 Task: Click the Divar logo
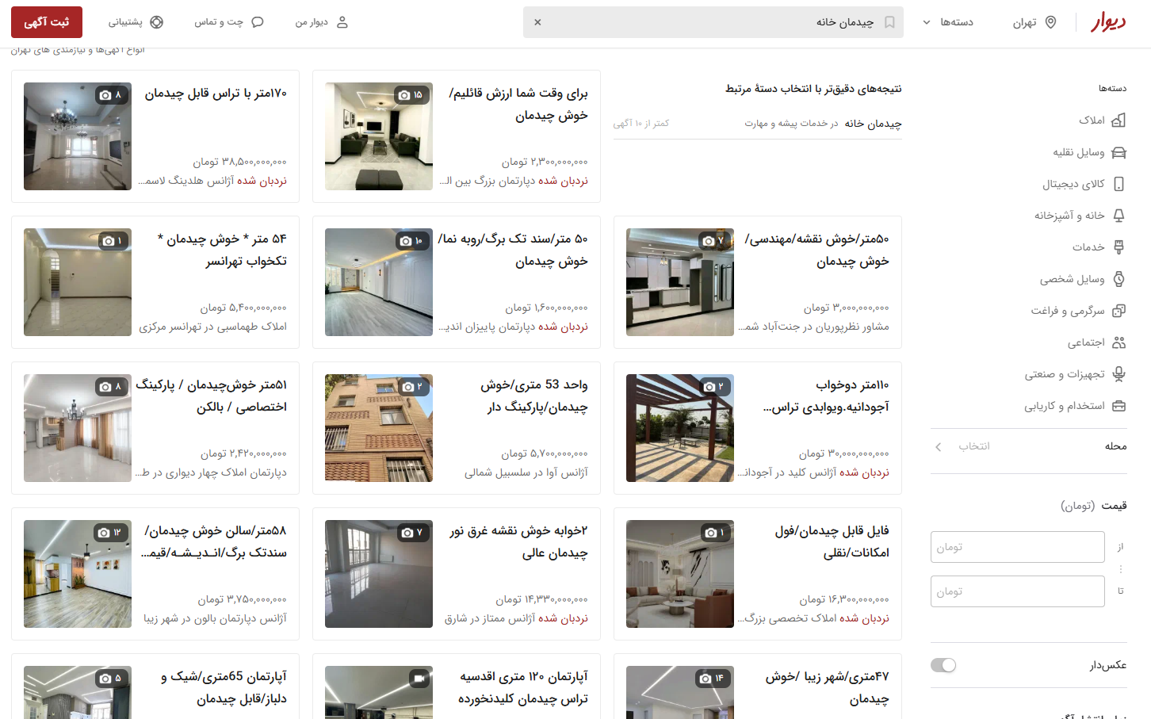[1108, 22]
